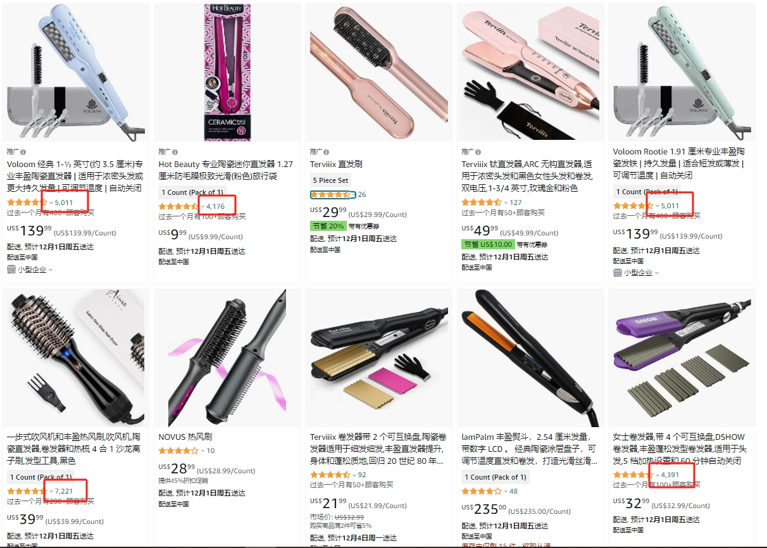Click star rating of lamPalm 丰盈熨斗
767x548 pixels.
click(482, 491)
